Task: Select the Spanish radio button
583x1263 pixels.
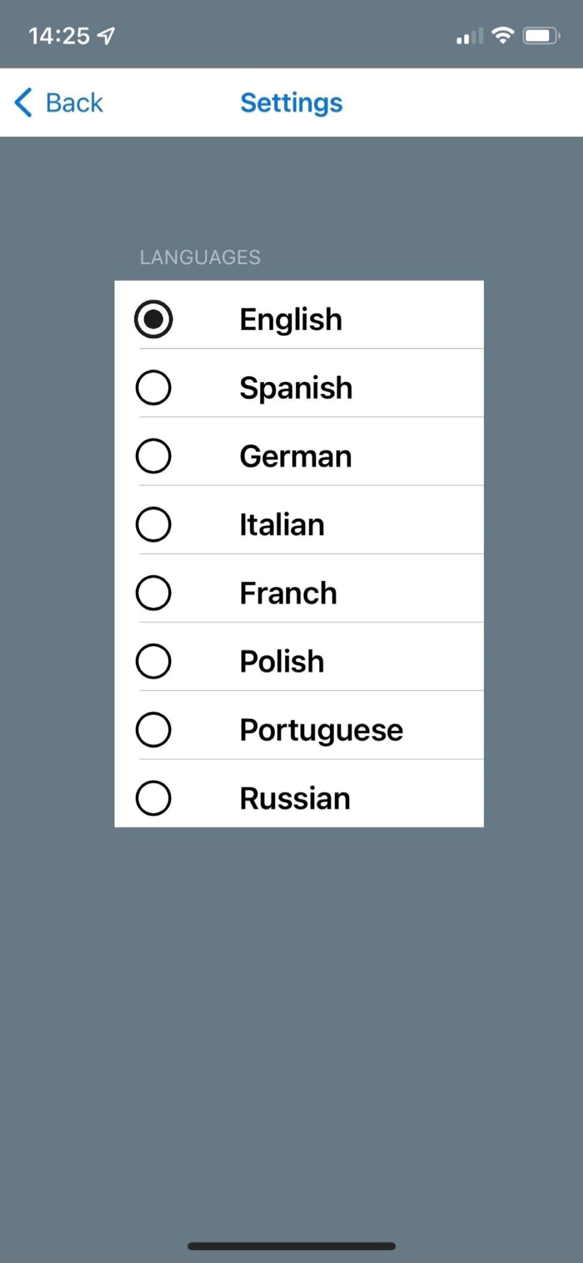Action: (x=153, y=388)
